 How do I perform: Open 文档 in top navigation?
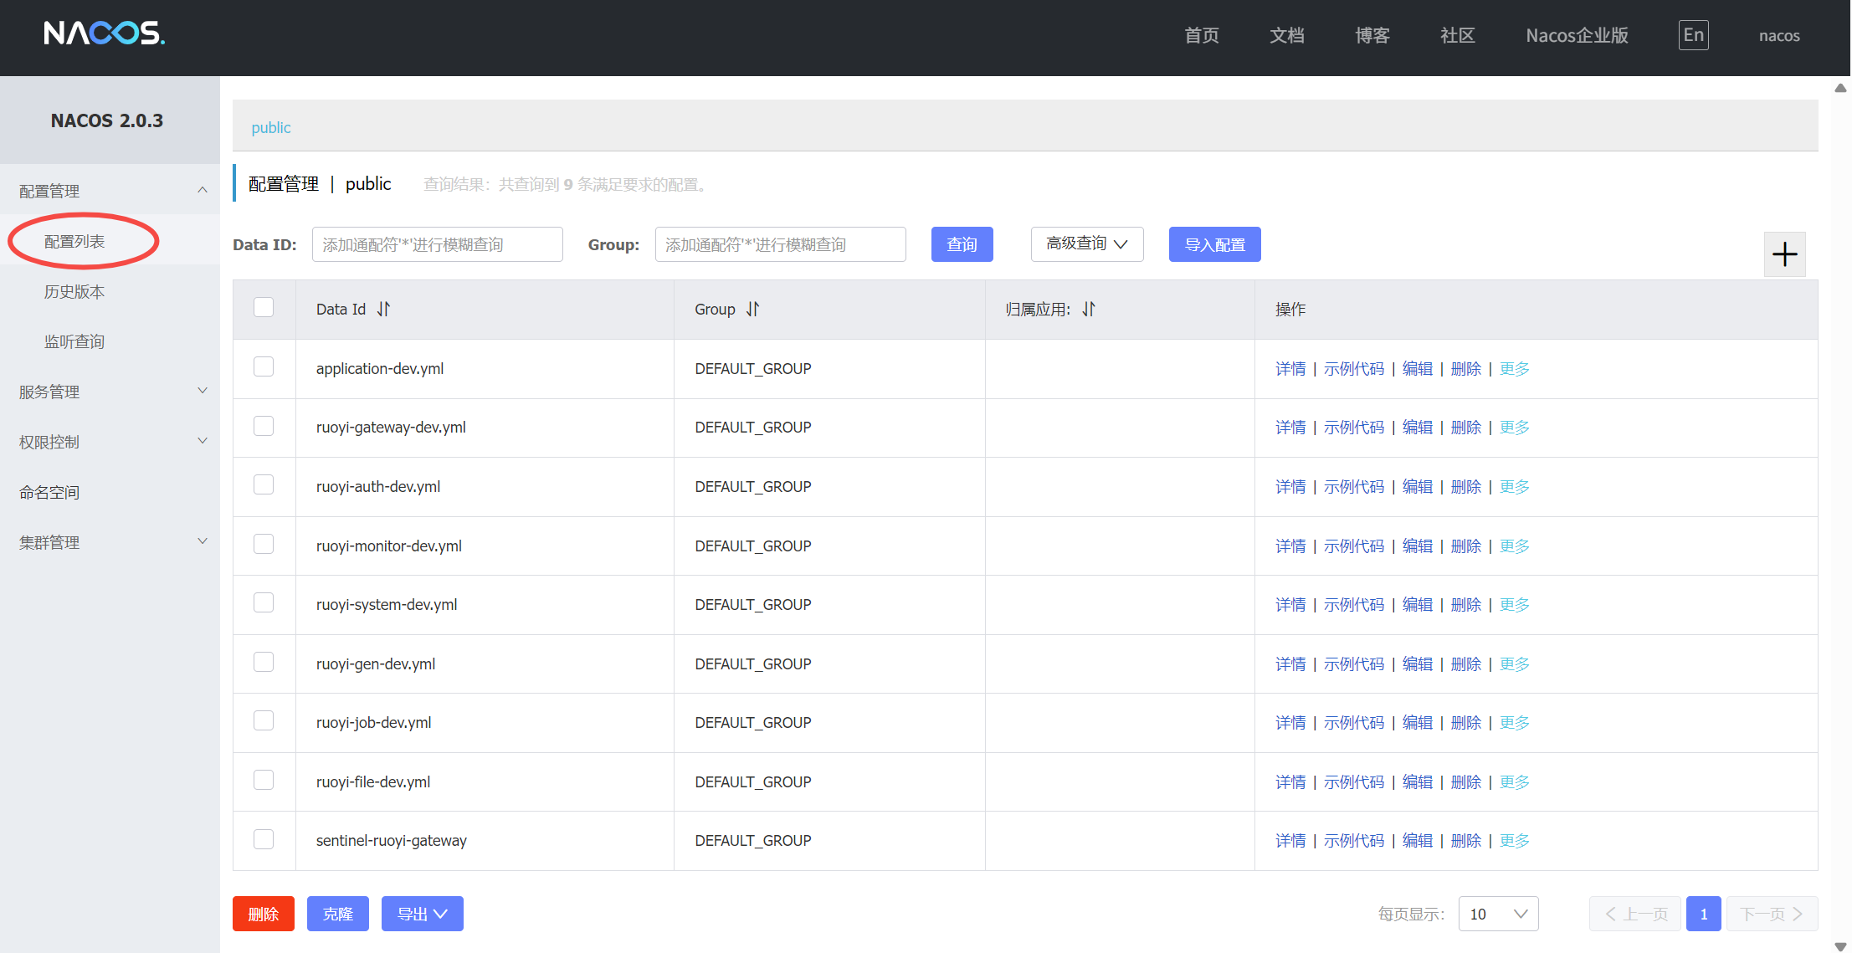tap(1287, 35)
